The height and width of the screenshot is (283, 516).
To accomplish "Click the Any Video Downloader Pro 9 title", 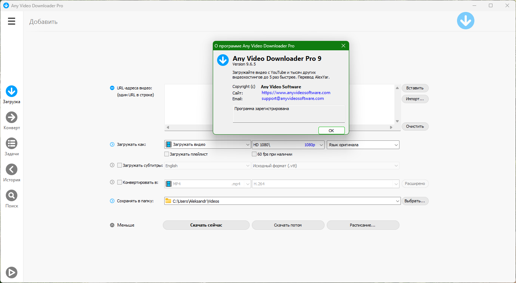I will point(277,58).
